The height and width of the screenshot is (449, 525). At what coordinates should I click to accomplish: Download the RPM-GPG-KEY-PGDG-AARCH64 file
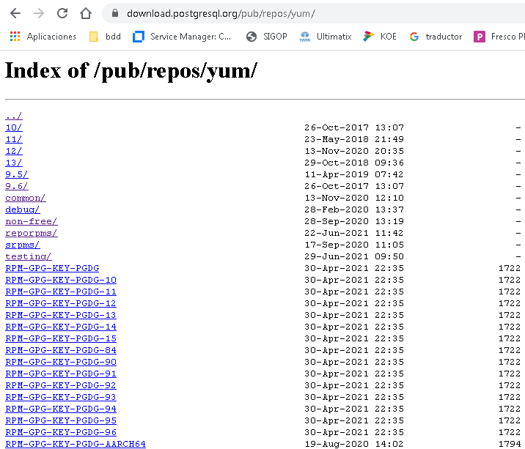76,444
